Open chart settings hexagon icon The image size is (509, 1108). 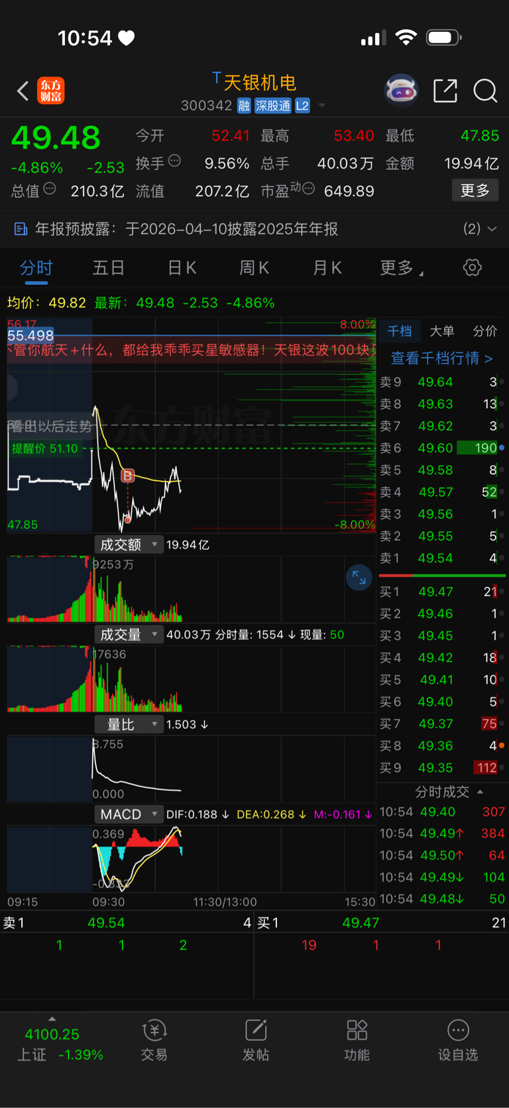click(472, 268)
